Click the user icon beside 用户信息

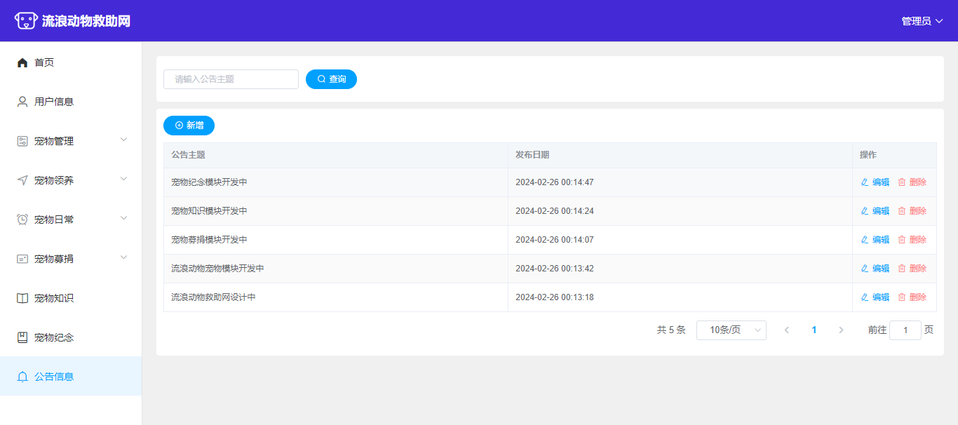pos(22,102)
